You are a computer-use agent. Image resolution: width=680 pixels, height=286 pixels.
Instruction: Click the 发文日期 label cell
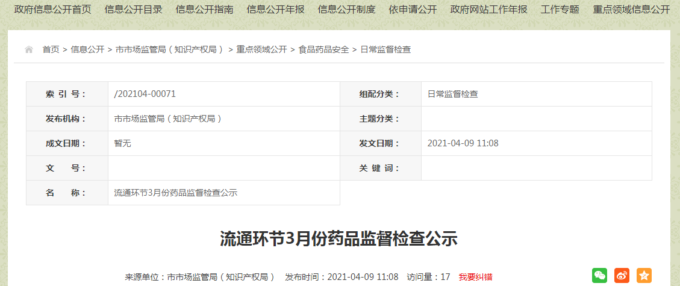pyautogui.click(x=381, y=143)
